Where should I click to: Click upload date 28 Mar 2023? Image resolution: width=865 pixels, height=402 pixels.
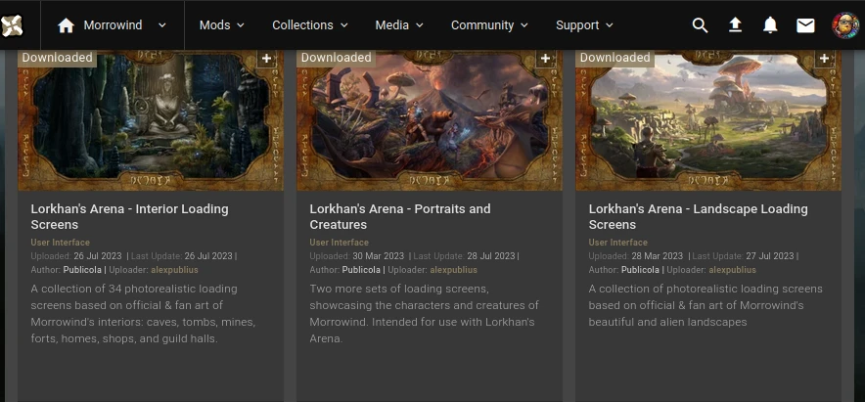pyautogui.click(x=658, y=256)
